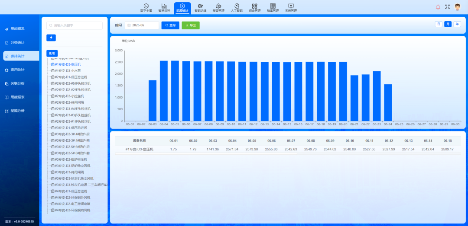The height and width of the screenshot is (226, 468).
Task: Click the alarm bell notification icon
Action: 438,7
